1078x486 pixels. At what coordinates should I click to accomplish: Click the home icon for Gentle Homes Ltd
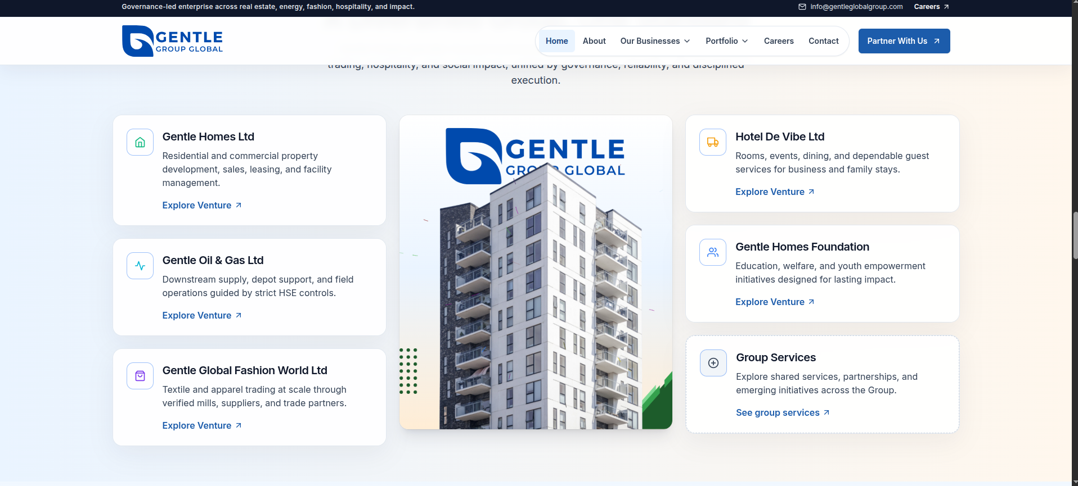(x=140, y=142)
